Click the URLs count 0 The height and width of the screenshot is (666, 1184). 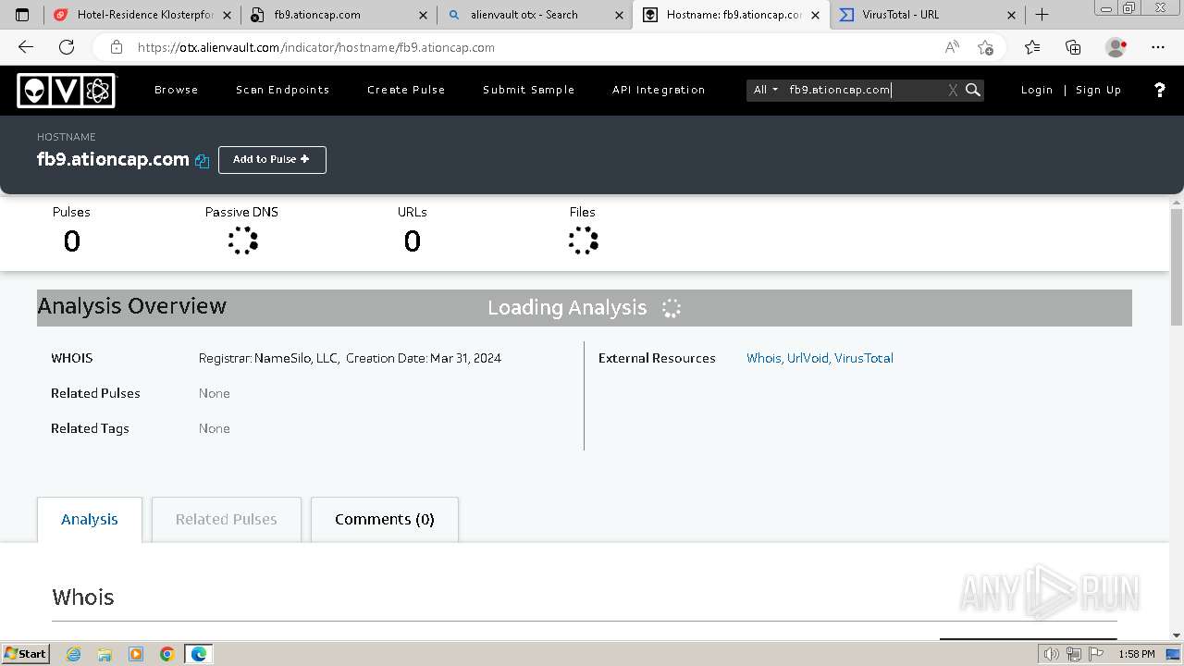click(x=413, y=241)
